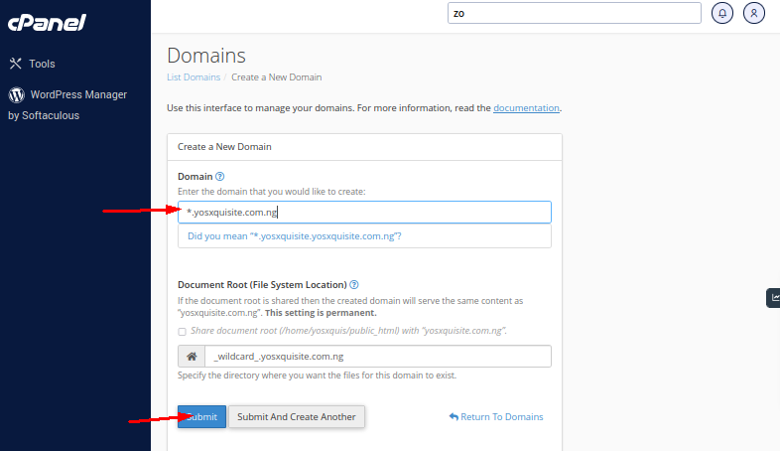Click the "Domains" page heading
780x451 pixels.
pyautogui.click(x=206, y=56)
